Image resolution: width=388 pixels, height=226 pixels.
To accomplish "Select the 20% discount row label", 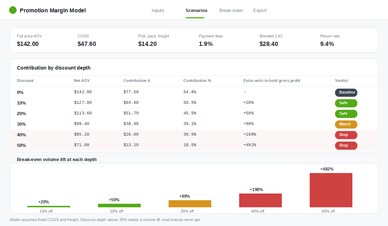I will click(21, 114).
